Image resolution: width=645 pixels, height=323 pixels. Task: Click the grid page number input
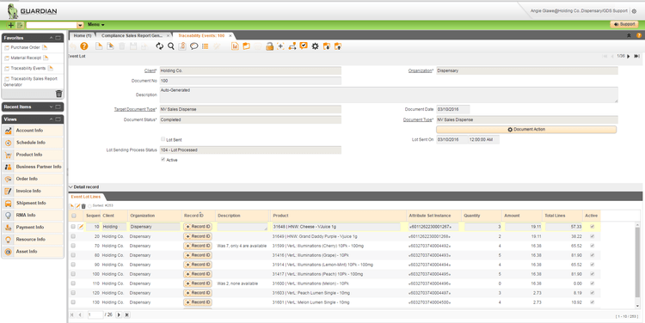click(x=95, y=314)
